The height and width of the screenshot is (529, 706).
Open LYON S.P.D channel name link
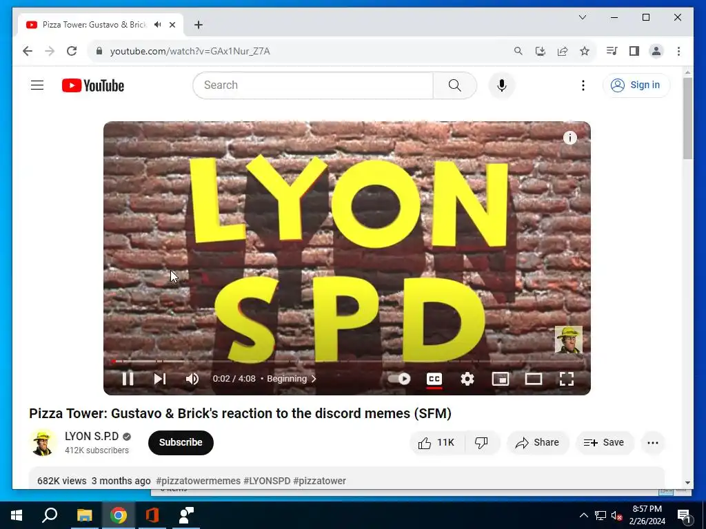pos(92,436)
